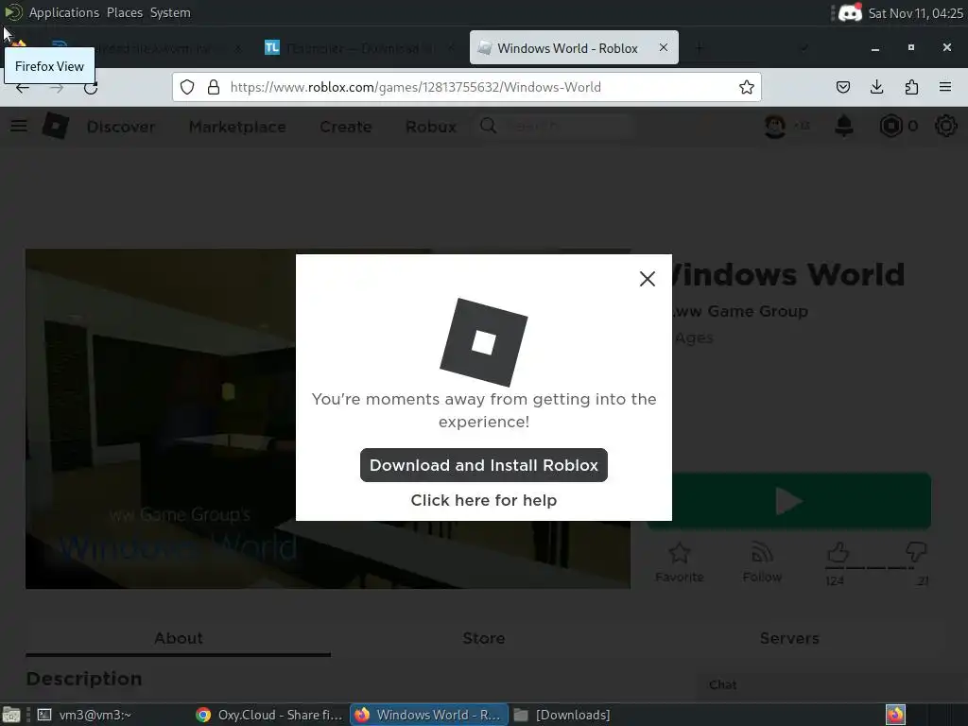Open the Marketplace page

pos(237,127)
